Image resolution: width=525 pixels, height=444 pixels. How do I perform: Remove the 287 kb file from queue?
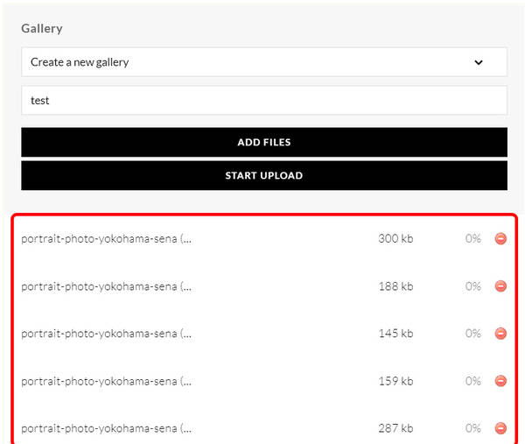[x=500, y=428]
